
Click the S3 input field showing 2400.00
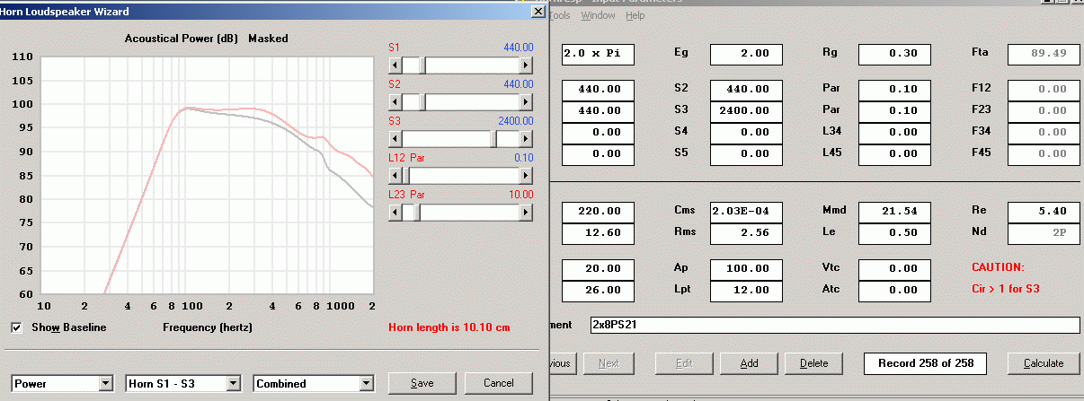tap(746, 111)
